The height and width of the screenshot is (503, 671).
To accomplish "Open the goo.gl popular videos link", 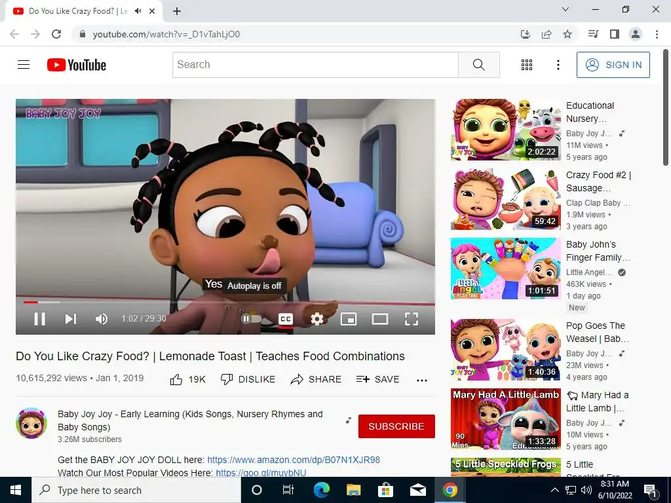I will (261, 473).
